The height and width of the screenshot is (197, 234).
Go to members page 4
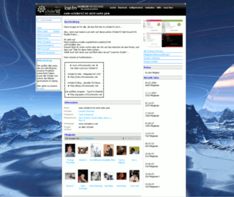click(x=131, y=138)
